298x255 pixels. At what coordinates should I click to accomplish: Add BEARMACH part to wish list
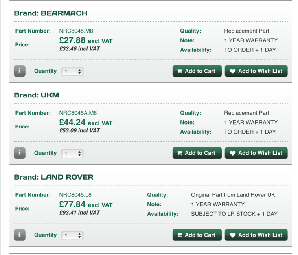256,71
